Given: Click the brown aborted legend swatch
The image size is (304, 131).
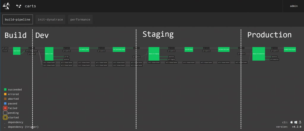Looking at the screenshot, I should click(5, 99).
